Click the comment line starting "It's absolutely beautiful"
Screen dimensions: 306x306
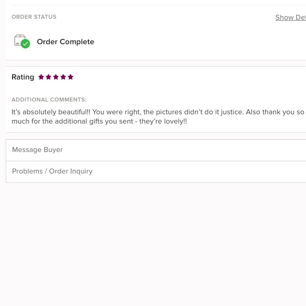(158, 112)
